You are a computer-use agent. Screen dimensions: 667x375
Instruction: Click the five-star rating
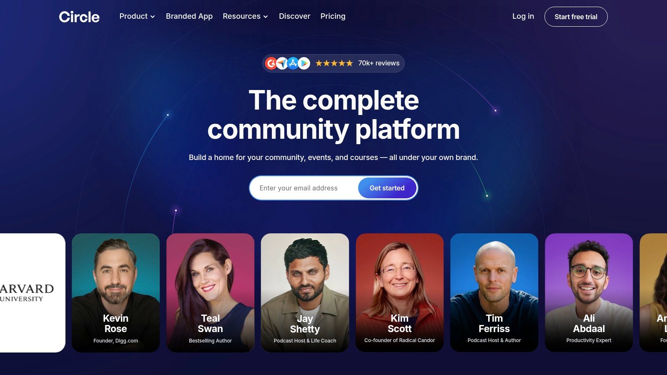(x=334, y=63)
